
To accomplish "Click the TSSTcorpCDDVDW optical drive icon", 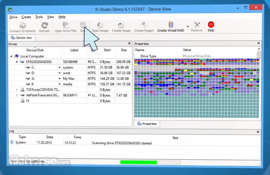I will pos(22,89).
